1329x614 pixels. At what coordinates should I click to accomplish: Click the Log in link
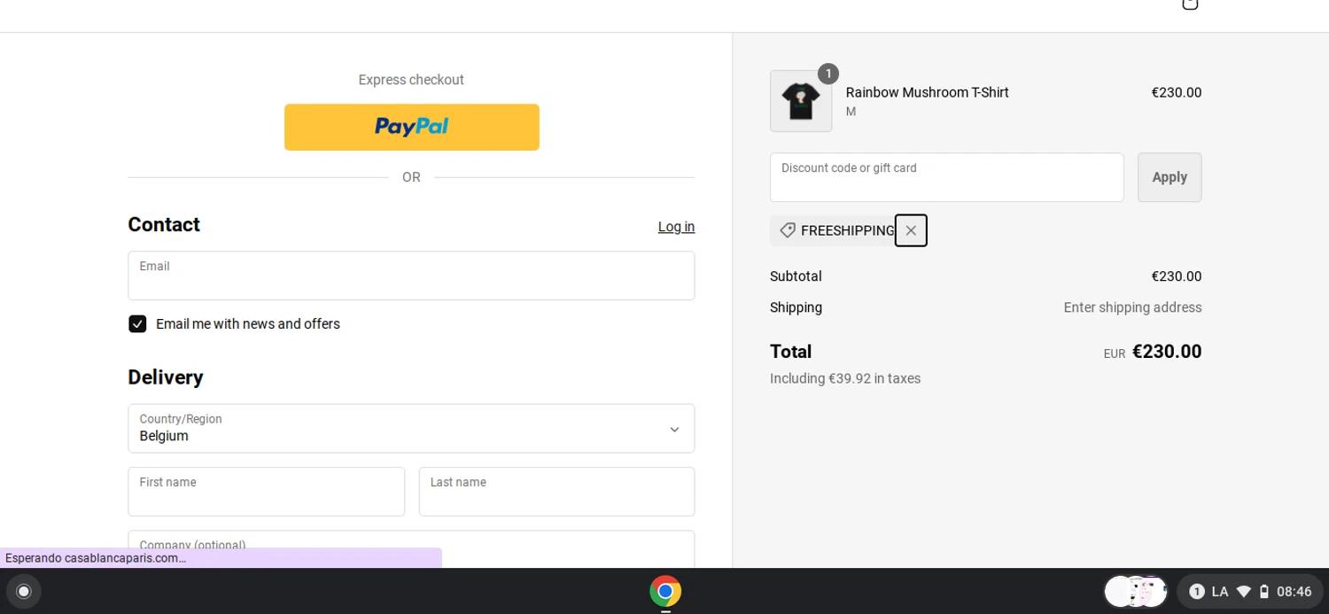pyautogui.click(x=676, y=227)
